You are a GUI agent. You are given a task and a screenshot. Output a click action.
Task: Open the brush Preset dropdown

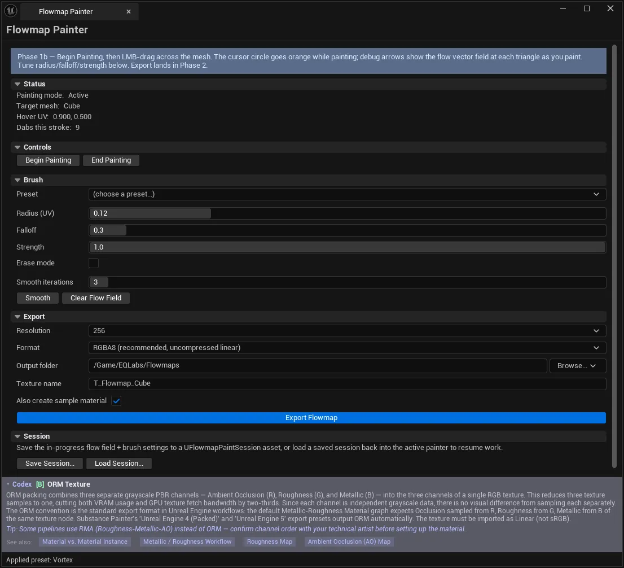click(x=347, y=194)
